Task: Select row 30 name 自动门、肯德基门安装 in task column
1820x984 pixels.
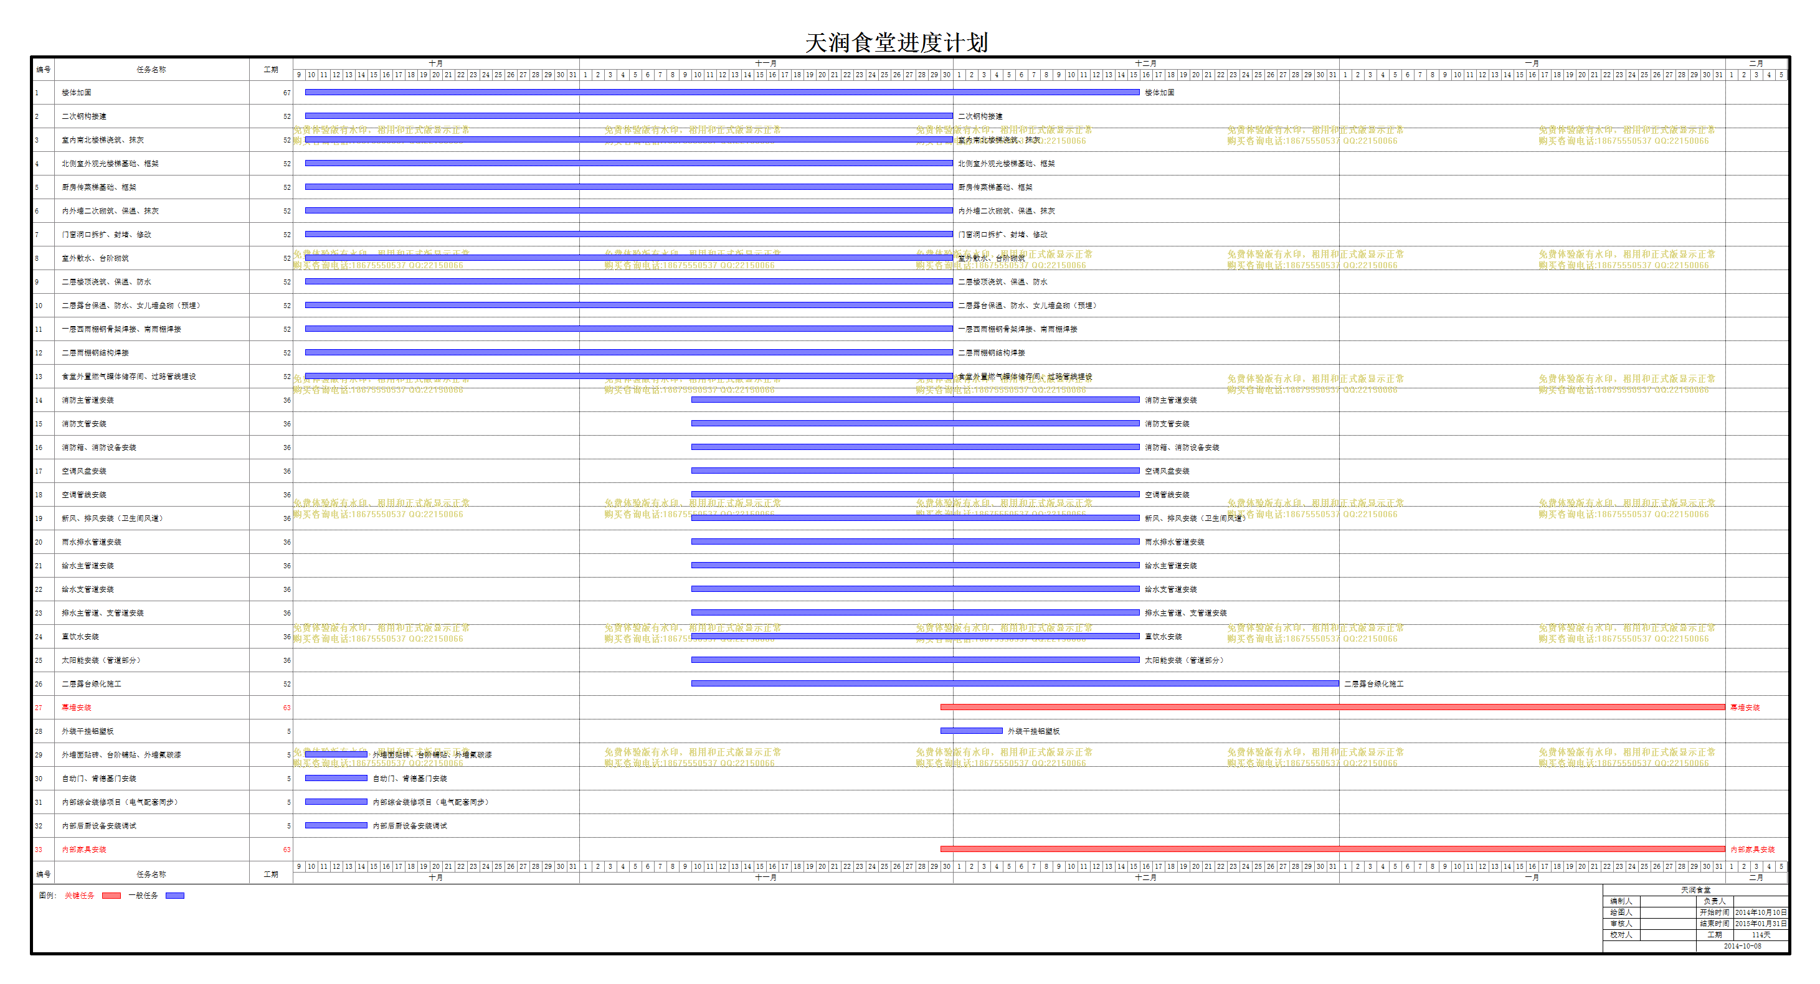Action: (x=99, y=779)
